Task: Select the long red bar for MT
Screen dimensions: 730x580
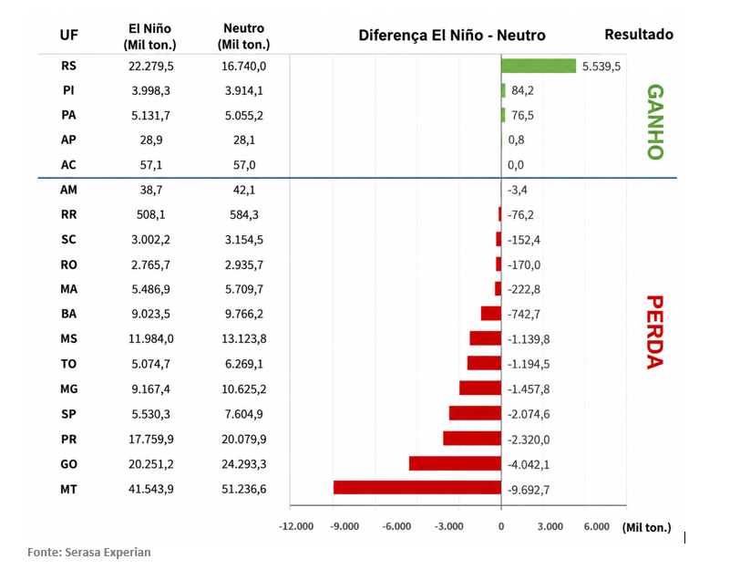Action: coord(417,487)
